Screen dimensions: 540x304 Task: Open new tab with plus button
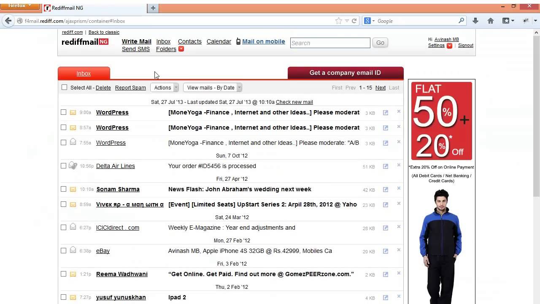[x=153, y=8]
